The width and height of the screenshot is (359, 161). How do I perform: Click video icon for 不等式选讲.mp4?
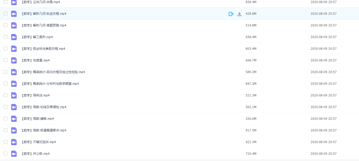point(14,142)
